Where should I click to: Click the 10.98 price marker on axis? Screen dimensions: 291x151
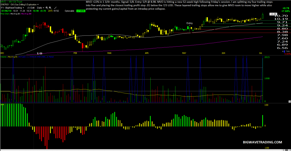click(x=273, y=14)
